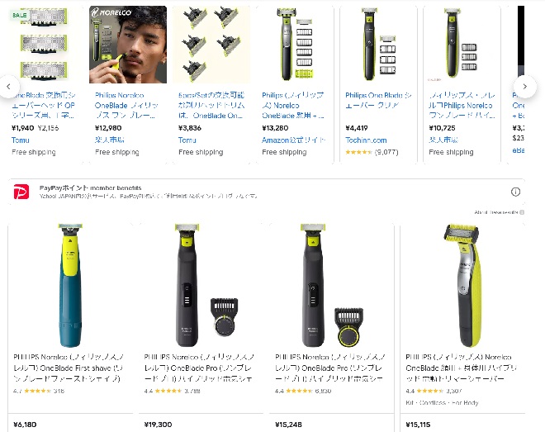Viewport: 545px width, 432px height.
Task: Open the Temu seller link under ¥1,940
Action: click(20, 140)
